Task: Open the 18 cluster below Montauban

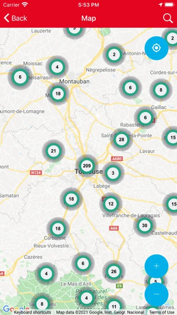Action: click(x=58, y=93)
